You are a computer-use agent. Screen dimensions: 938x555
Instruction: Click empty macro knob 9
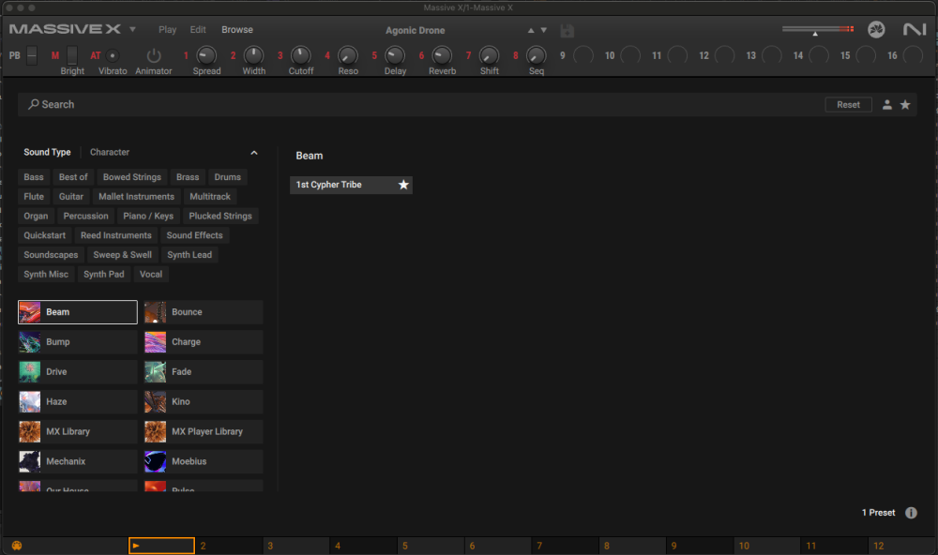583,55
